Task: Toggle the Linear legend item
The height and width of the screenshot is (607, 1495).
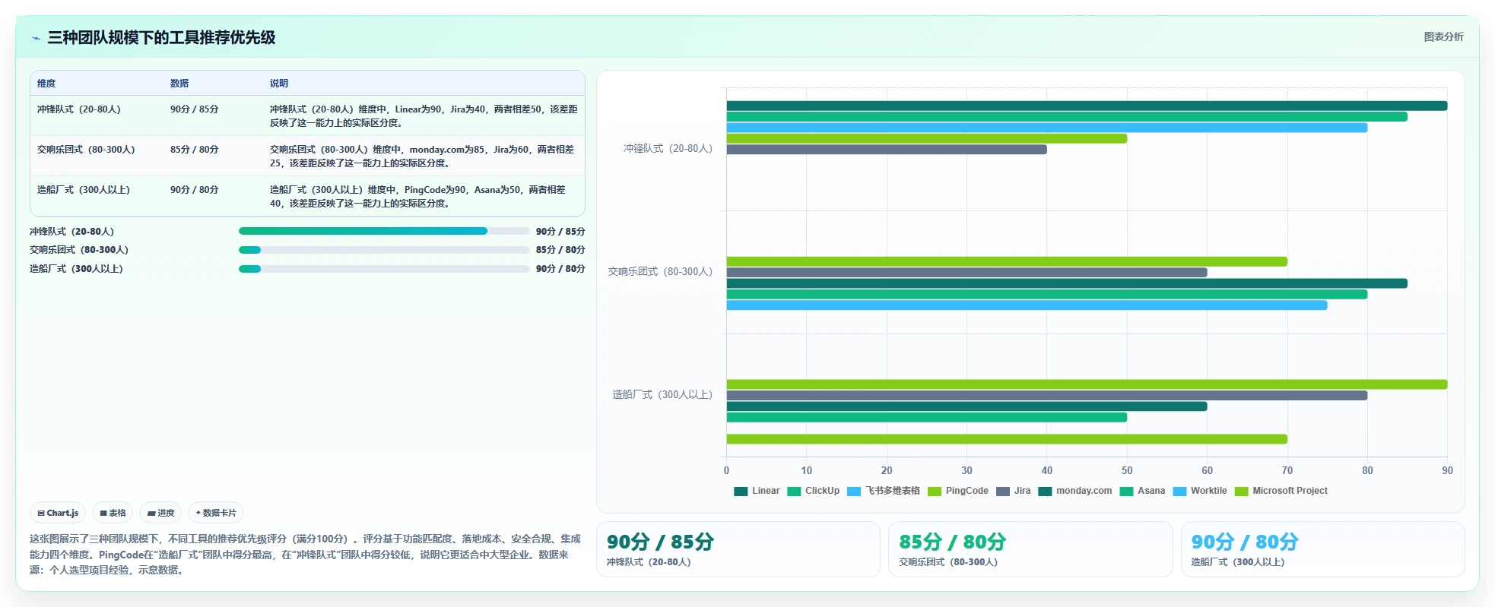Action: click(757, 491)
